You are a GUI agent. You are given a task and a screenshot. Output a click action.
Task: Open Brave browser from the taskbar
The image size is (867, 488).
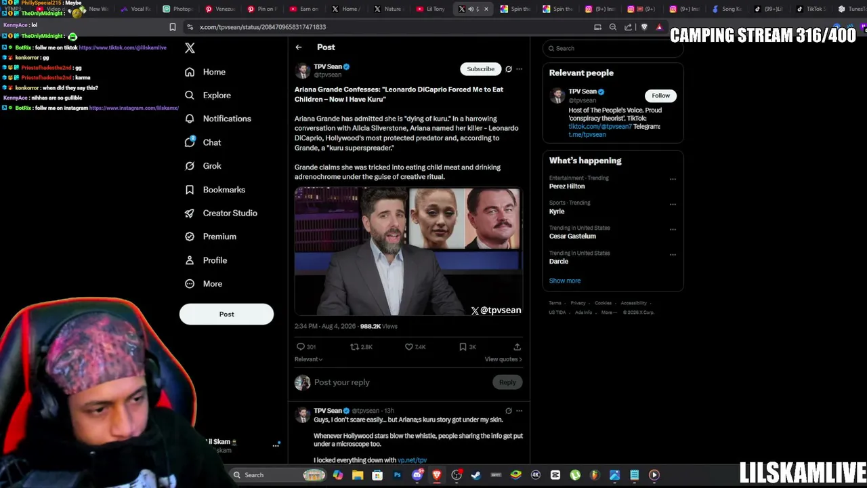[437, 475]
